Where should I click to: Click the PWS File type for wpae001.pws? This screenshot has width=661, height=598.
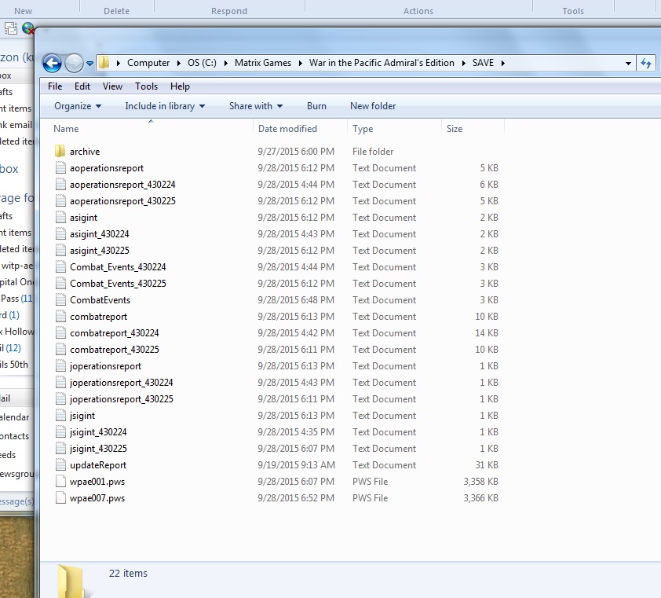[x=370, y=482]
